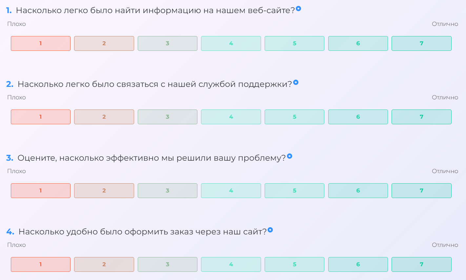
Task: Mark order convenience as 2
Action: click(104, 264)
